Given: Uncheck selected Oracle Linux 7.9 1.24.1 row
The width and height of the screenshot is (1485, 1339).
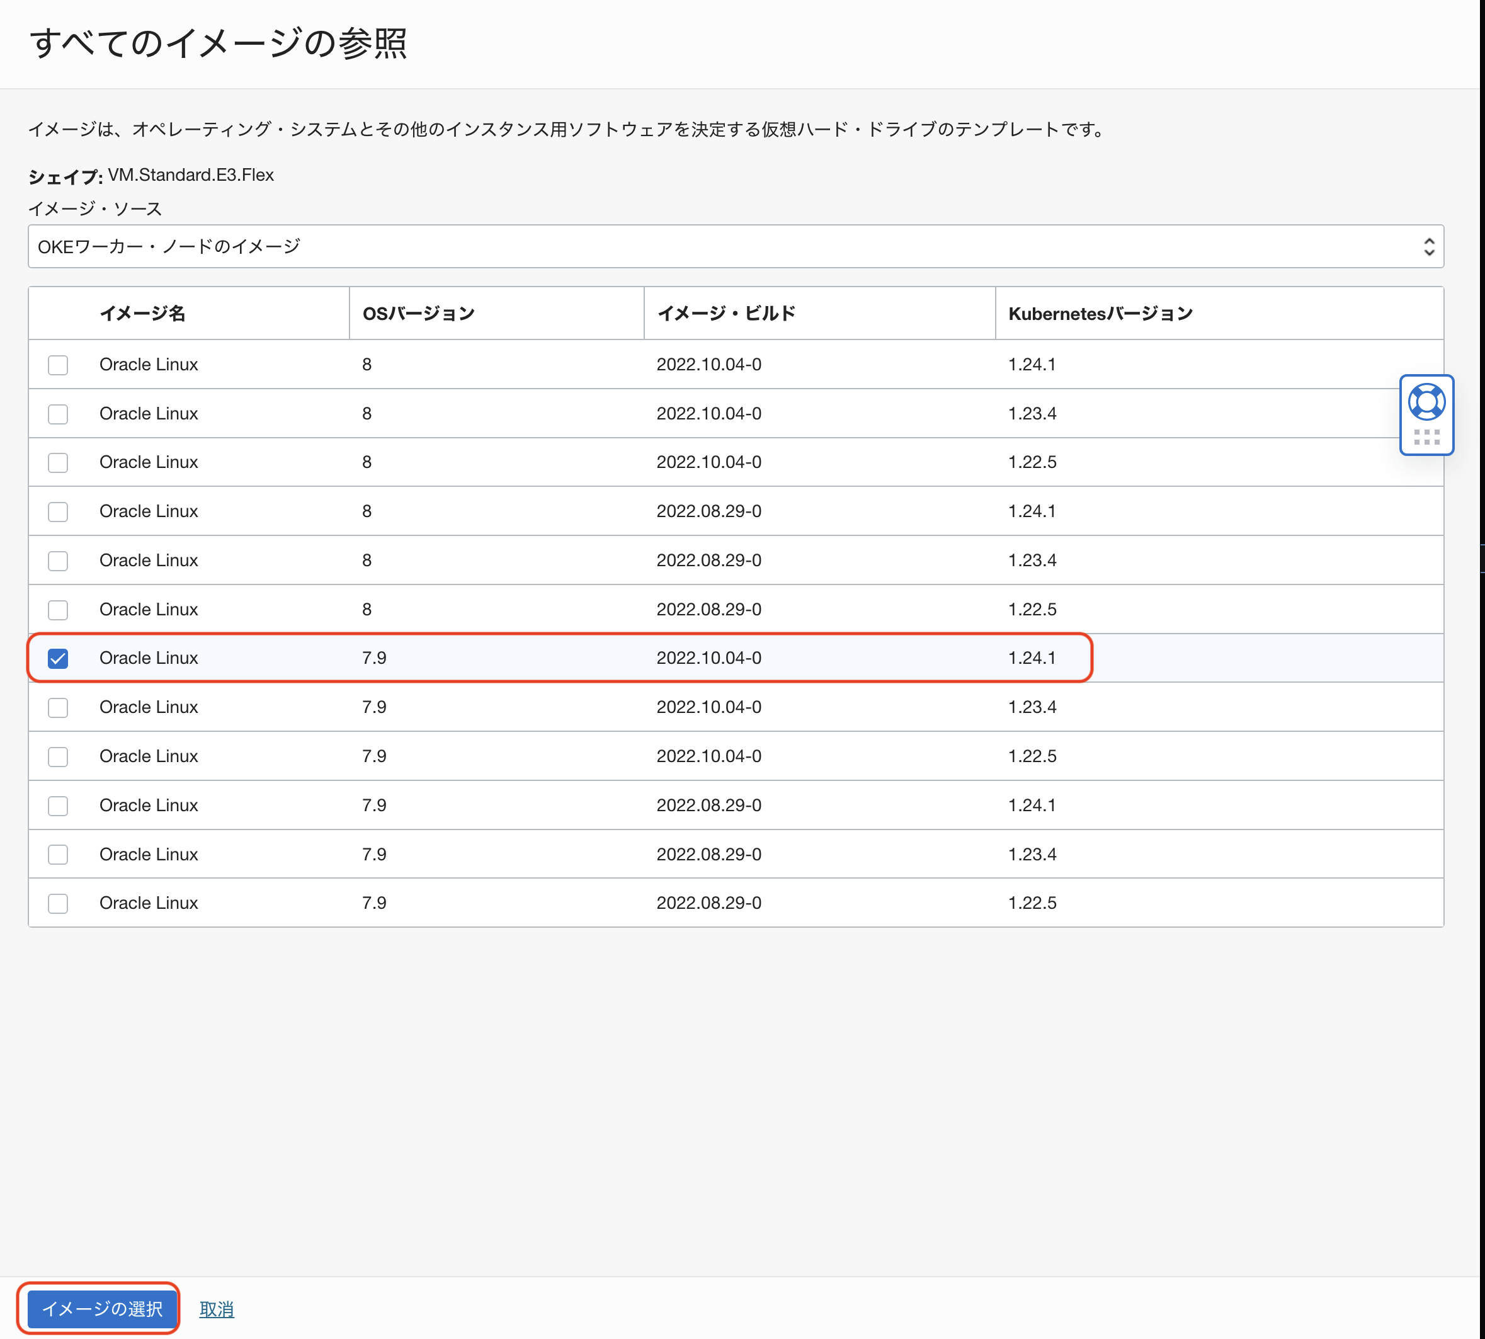Looking at the screenshot, I should coord(58,658).
